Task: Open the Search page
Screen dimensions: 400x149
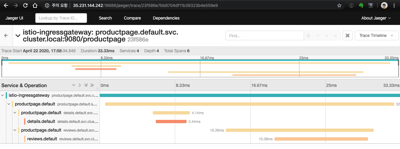Action: (x=105, y=18)
